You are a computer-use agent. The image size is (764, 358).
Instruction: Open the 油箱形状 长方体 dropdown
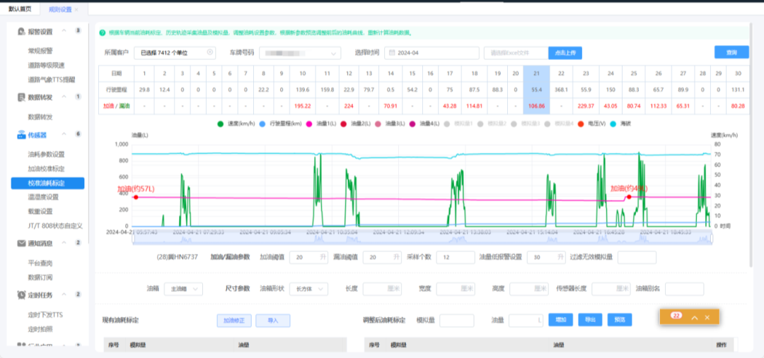point(308,289)
